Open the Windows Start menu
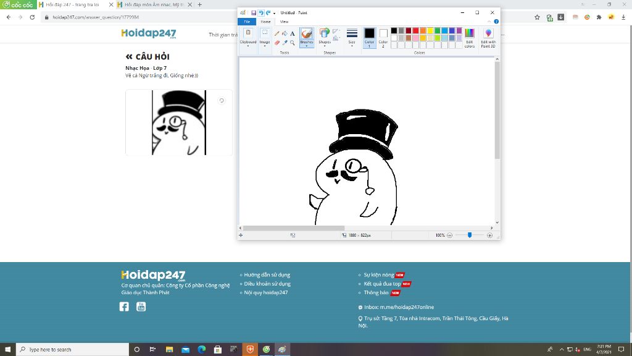 tap(7, 350)
